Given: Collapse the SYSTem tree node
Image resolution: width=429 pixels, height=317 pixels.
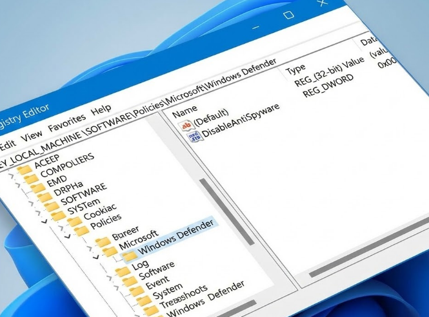Looking at the screenshot, I should (45, 221).
